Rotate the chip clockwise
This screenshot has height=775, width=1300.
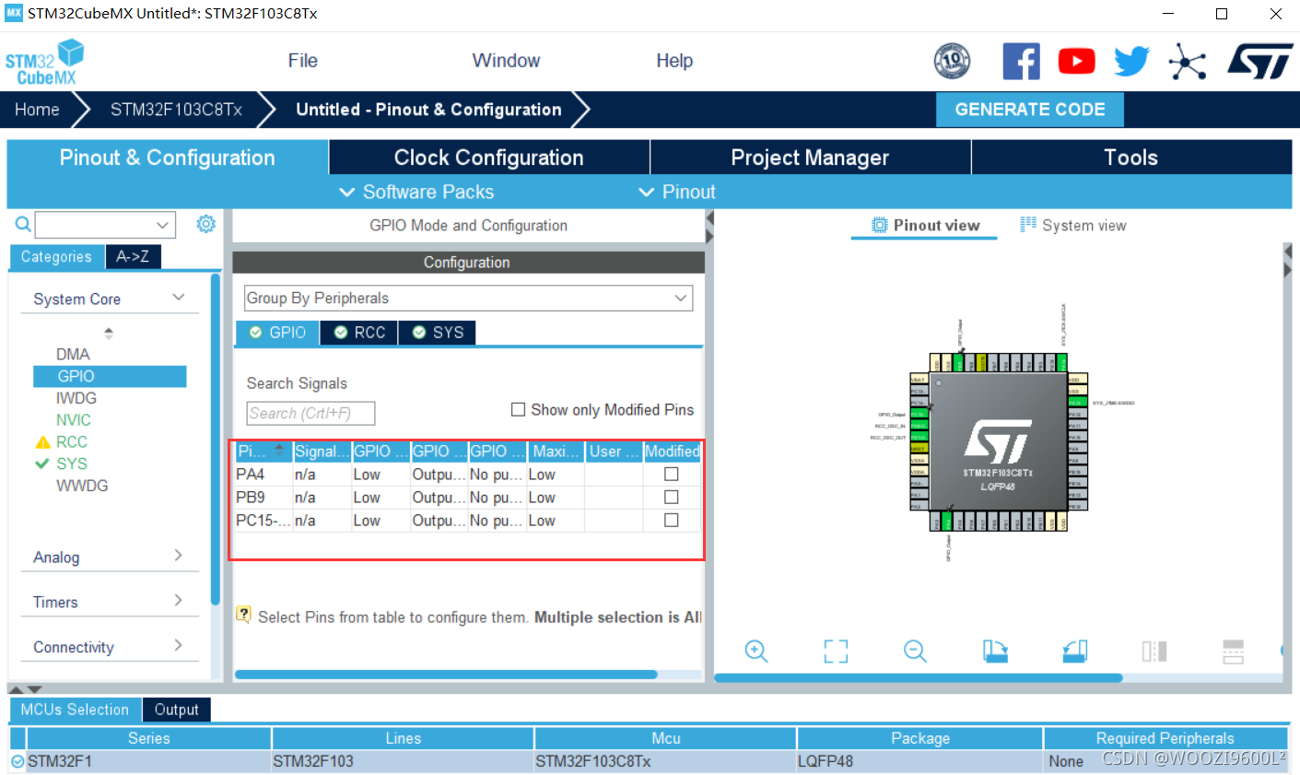(x=995, y=652)
